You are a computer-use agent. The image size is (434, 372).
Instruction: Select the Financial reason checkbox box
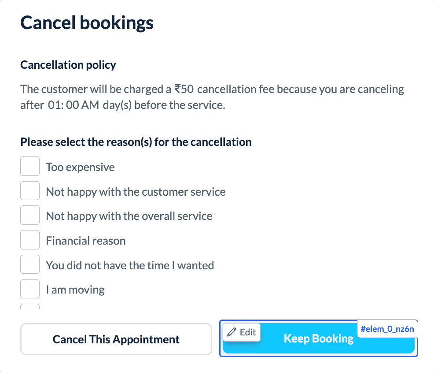pos(30,240)
